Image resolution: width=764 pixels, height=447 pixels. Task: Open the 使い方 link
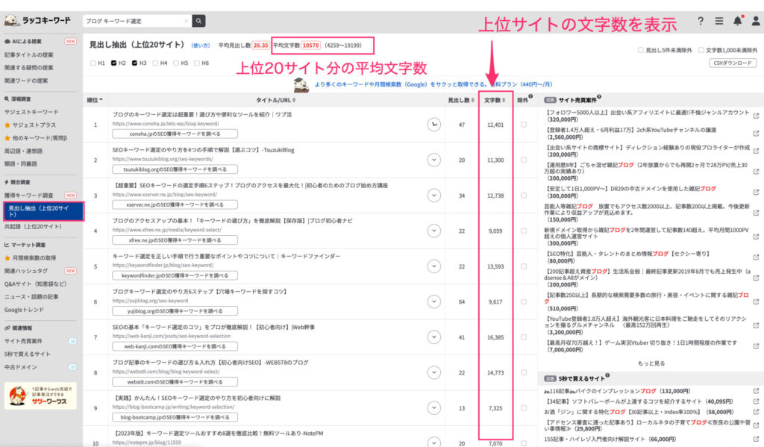point(200,46)
